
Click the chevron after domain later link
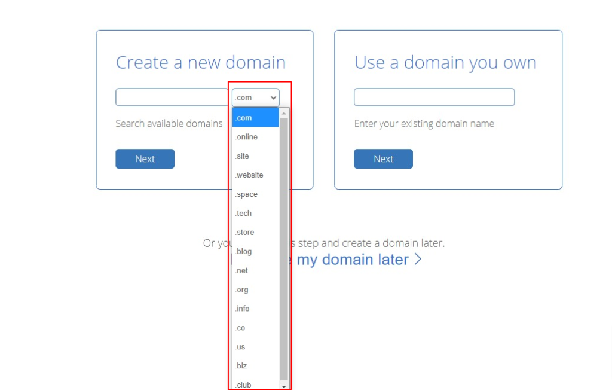coord(418,260)
